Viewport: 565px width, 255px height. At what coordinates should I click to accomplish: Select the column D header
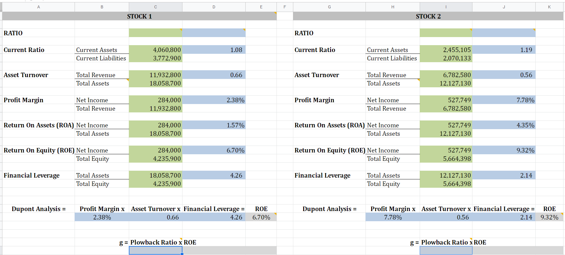(x=214, y=7)
